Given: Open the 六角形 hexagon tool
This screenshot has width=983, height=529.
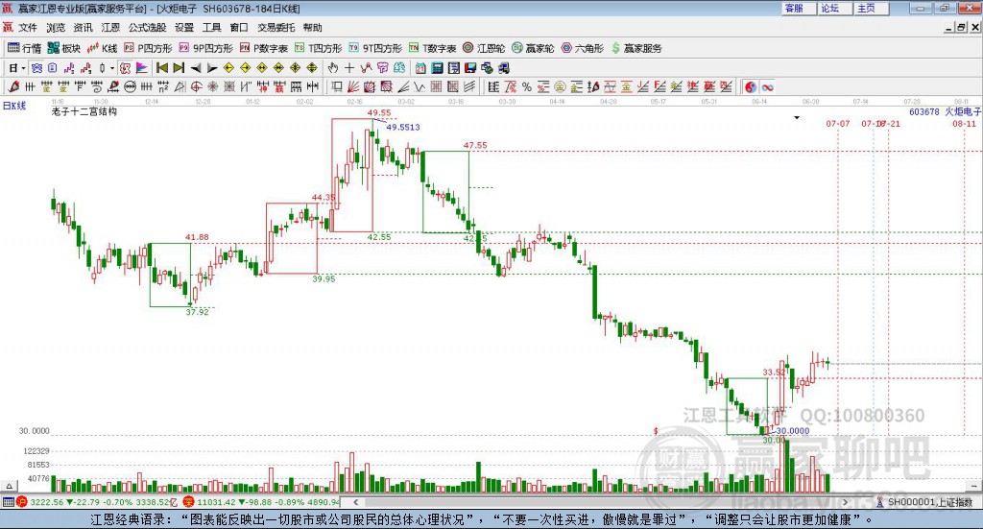Looking at the screenshot, I should (583, 48).
